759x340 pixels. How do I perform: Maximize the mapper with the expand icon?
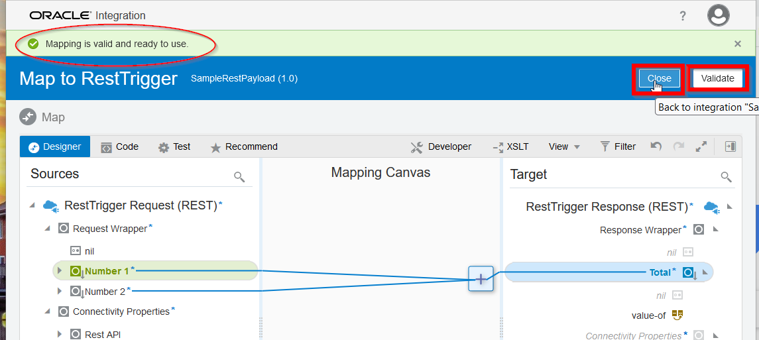click(701, 146)
